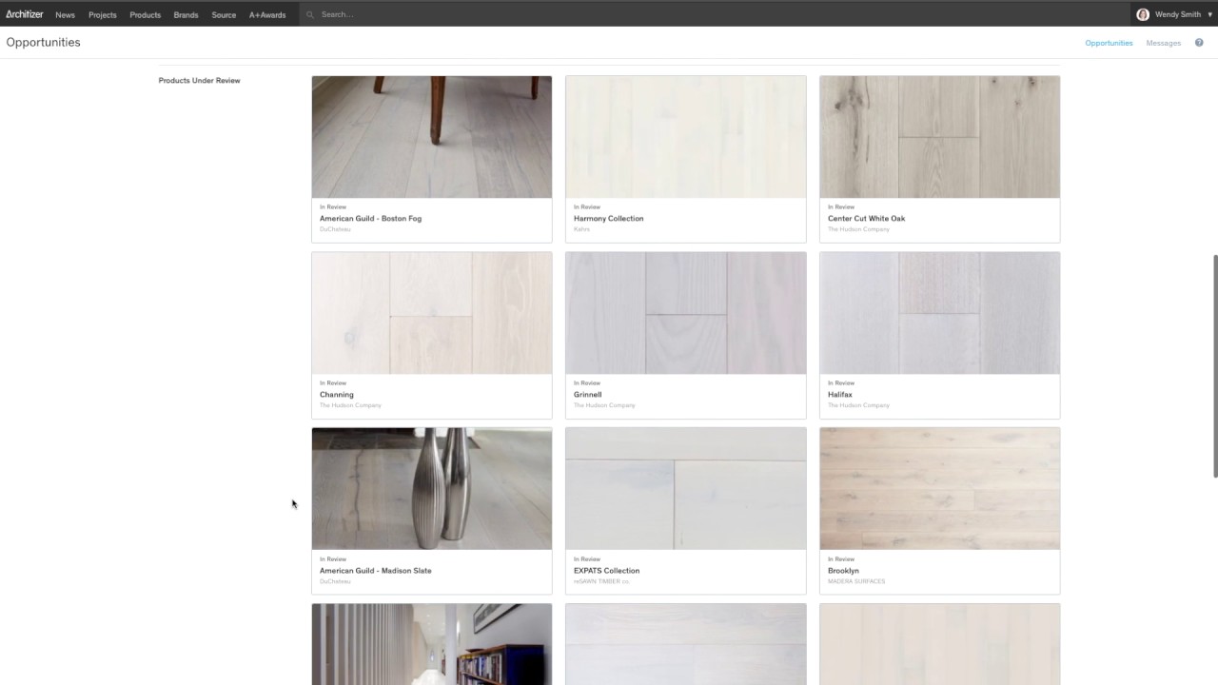Open A+Awards in the top bar
The width and height of the screenshot is (1218, 685).
[x=267, y=14]
